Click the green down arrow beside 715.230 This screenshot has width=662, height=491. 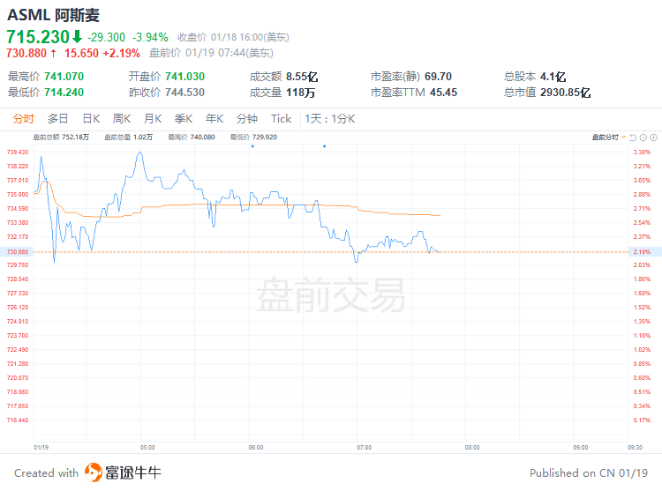click(x=77, y=37)
